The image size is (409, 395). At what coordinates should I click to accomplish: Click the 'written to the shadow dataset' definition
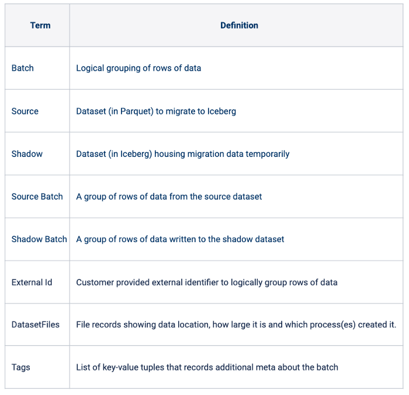(x=180, y=239)
